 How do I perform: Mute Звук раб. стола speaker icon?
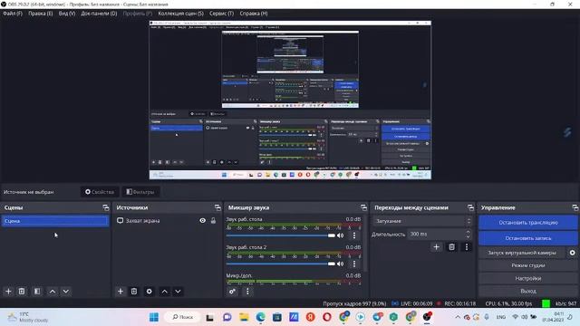[x=341, y=235]
